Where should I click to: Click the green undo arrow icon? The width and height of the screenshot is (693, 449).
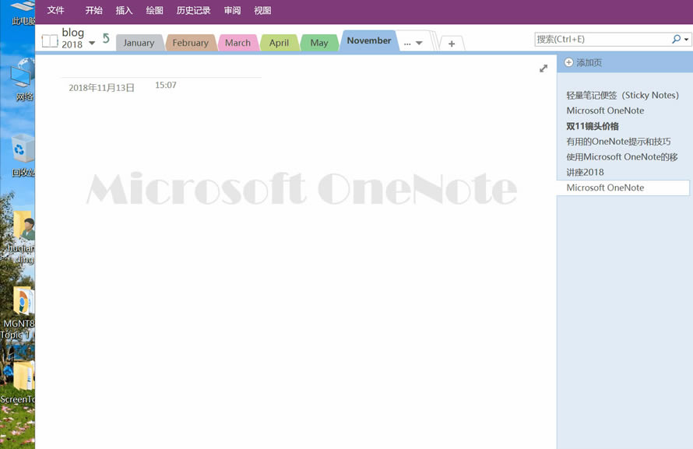click(x=106, y=38)
